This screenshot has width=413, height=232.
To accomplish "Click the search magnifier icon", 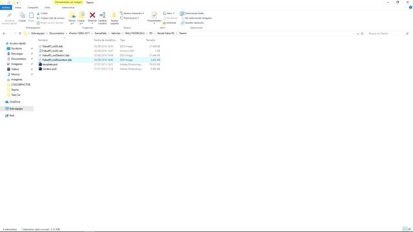I will tap(407, 34).
